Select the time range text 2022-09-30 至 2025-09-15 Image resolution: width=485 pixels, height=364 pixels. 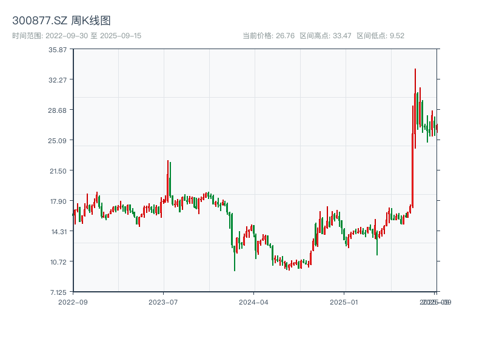[93, 36]
